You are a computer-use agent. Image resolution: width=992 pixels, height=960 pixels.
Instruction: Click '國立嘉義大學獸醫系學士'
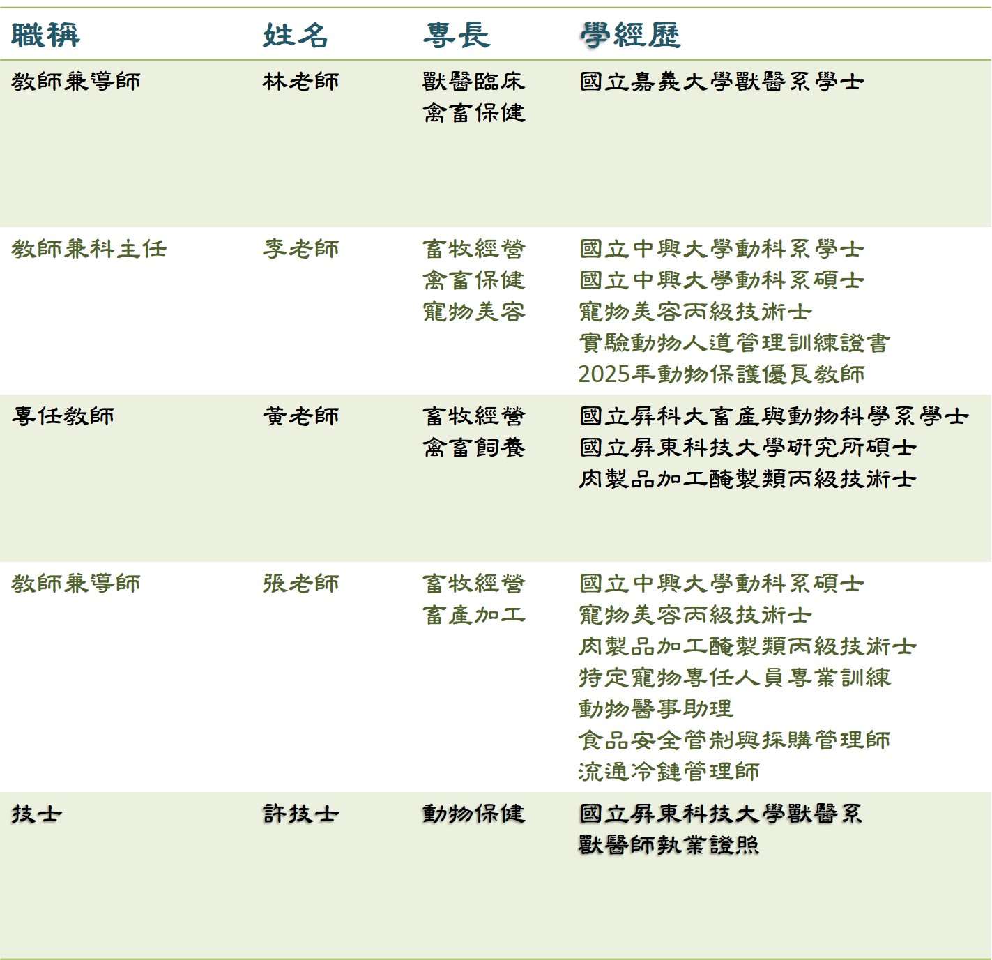click(x=722, y=82)
